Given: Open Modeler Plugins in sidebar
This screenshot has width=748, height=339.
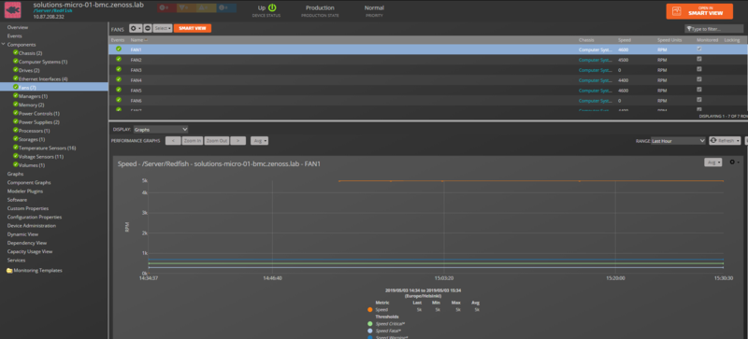Looking at the screenshot, I should click(x=25, y=191).
